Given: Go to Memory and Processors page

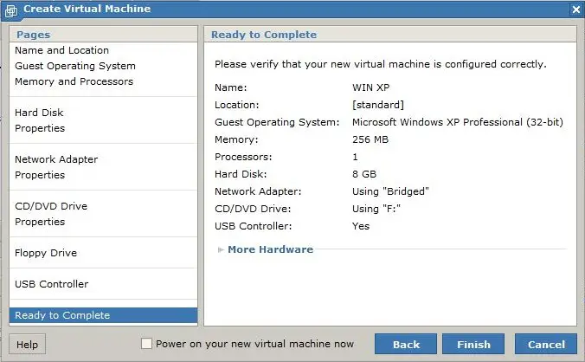Looking at the screenshot, I should pos(74,81).
